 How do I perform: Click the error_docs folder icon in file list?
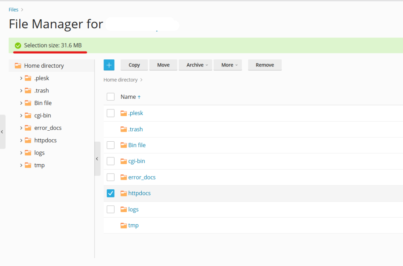[124, 177]
